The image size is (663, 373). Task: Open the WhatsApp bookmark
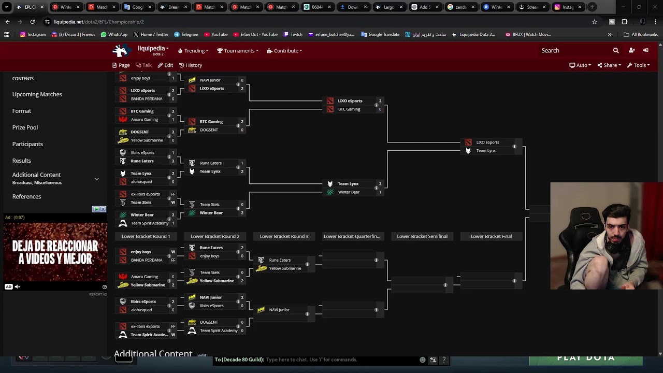click(x=114, y=34)
